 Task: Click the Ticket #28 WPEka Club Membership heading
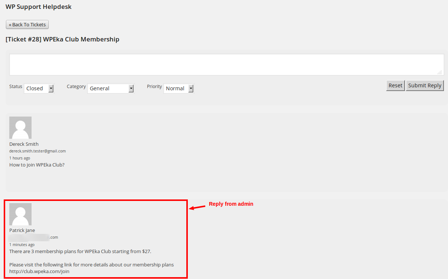pyautogui.click(x=62, y=39)
